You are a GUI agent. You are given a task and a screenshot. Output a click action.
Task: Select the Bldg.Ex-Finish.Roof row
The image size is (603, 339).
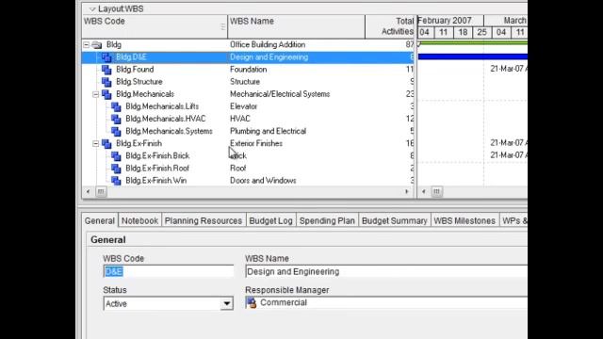coord(248,168)
